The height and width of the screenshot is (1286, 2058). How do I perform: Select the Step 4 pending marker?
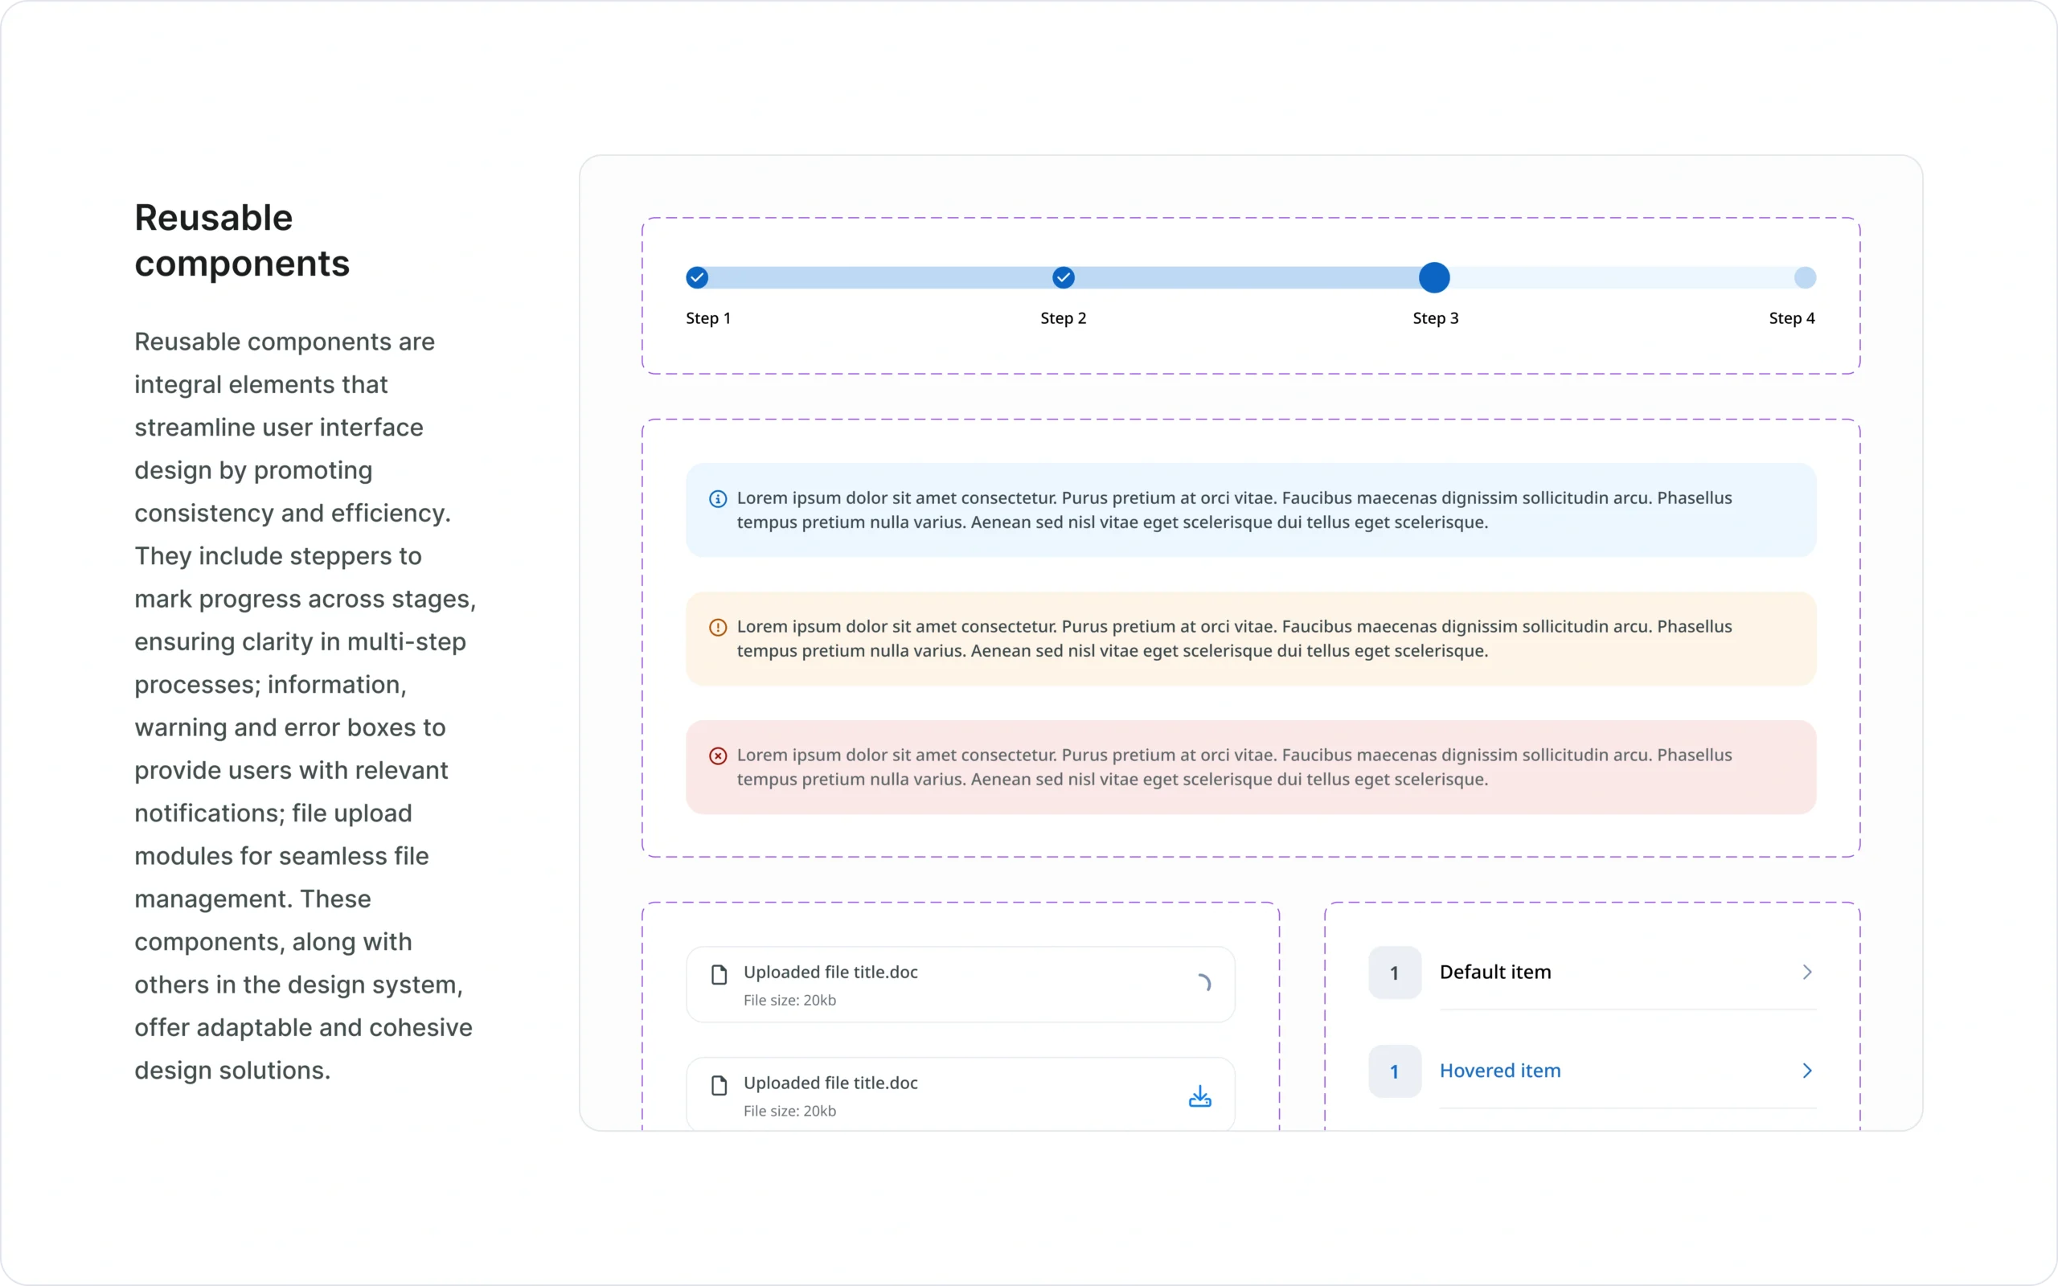point(1806,277)
